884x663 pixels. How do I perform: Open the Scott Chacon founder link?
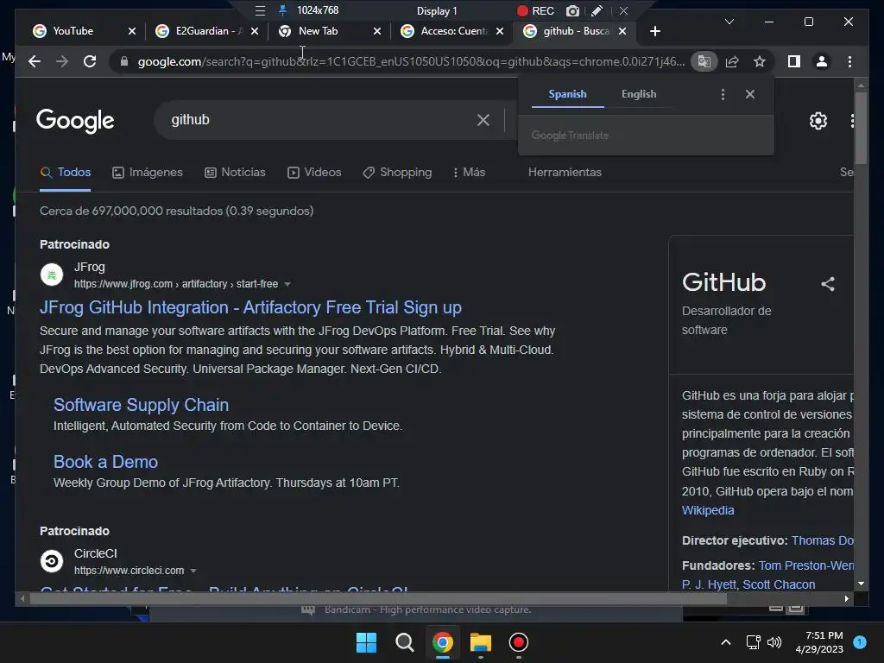coord(779,584)
